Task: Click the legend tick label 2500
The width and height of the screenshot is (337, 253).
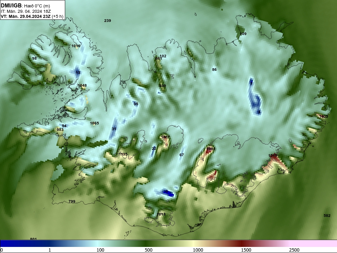Action: pos(294,250)
